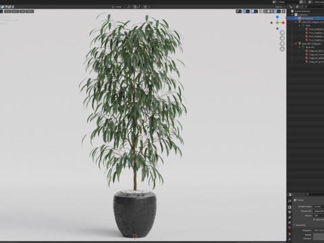Toggle X-ray mode in viewport header
Viewport: 324px width, 243px height.
coord(261,11)
